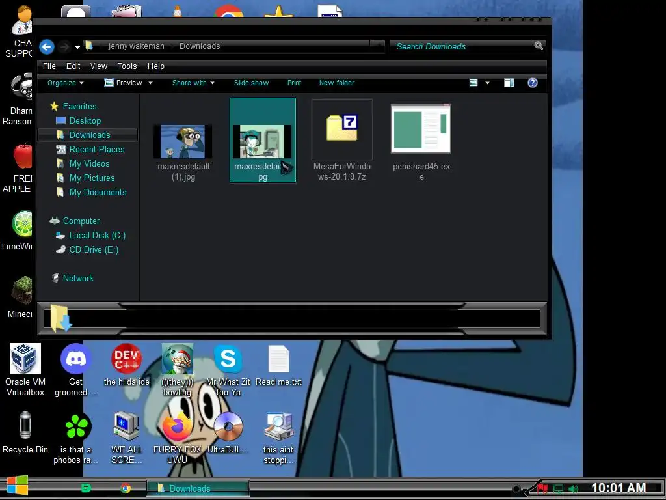Click the volume speaker tray icon
666x500 pixels.
(x=574, y=489)
